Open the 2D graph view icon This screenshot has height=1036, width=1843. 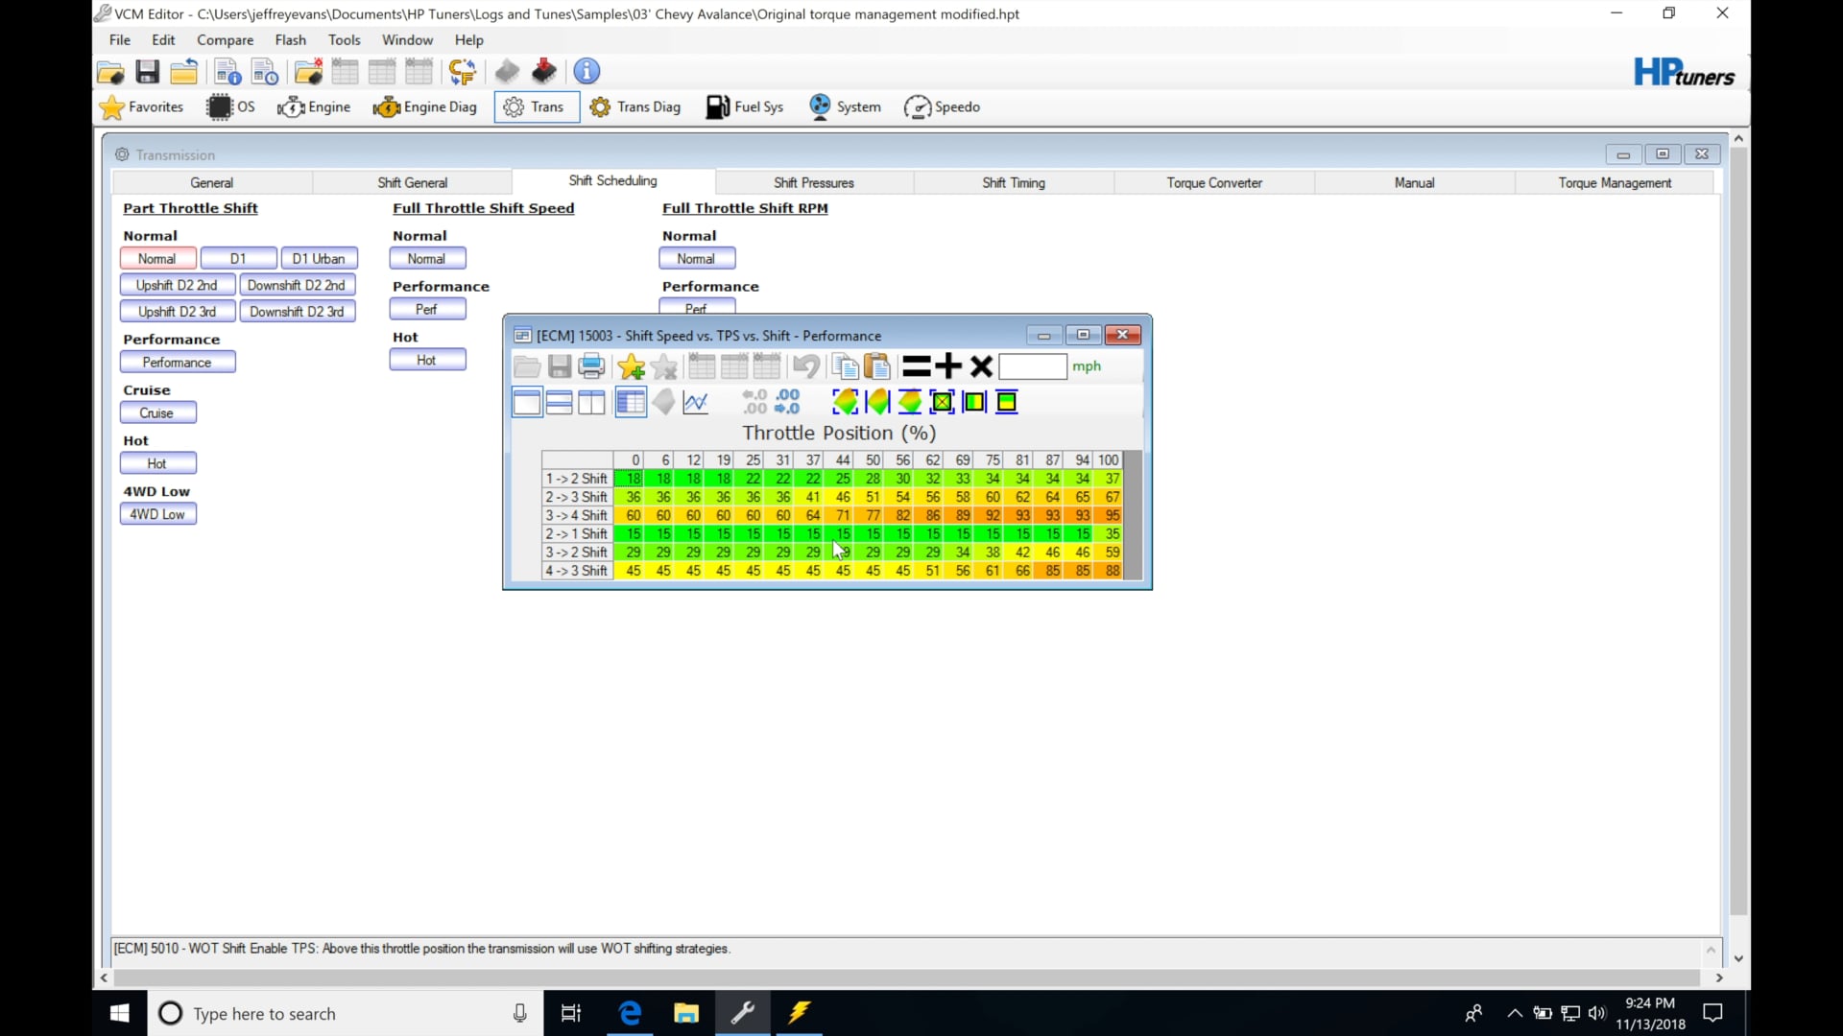pyautogui.click(x=695, y=402)
